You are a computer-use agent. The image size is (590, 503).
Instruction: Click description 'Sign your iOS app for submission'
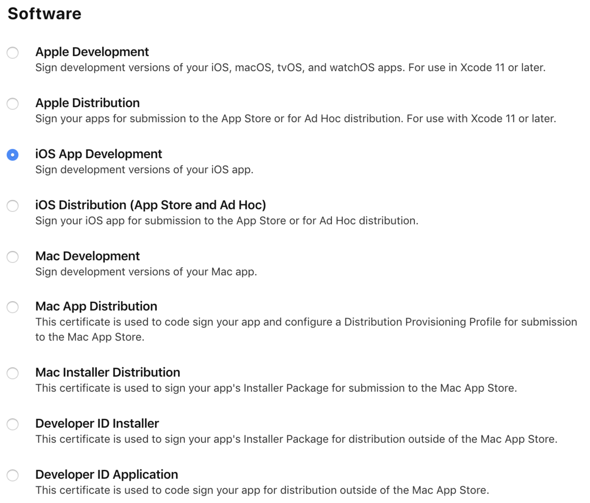[x=227, y=221]
